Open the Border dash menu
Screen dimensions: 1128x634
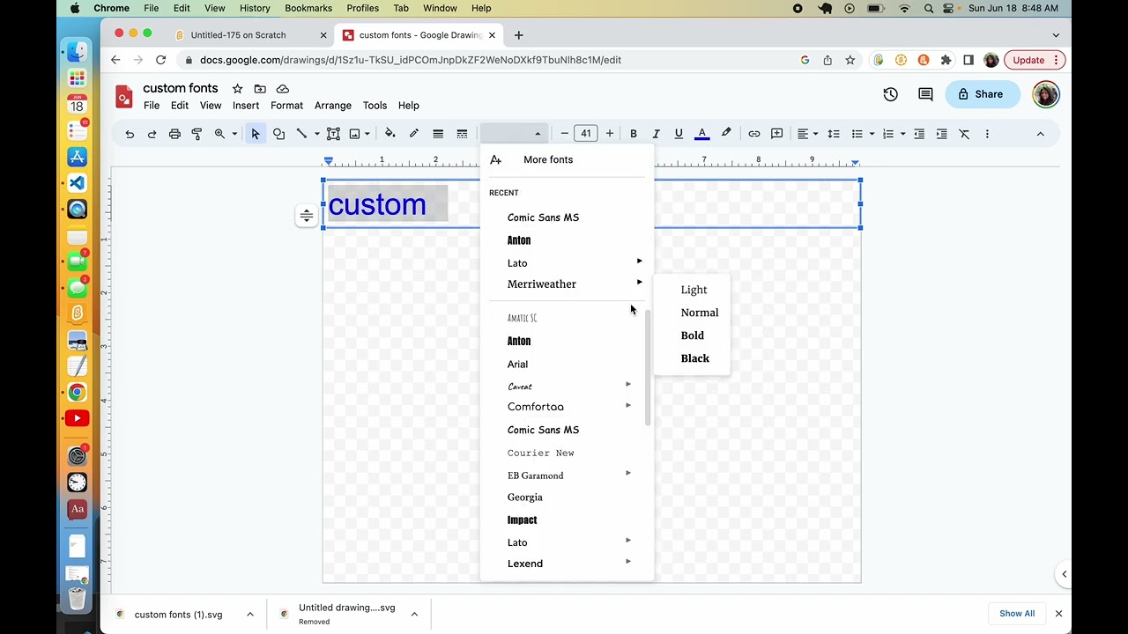[x=462, y=134]
